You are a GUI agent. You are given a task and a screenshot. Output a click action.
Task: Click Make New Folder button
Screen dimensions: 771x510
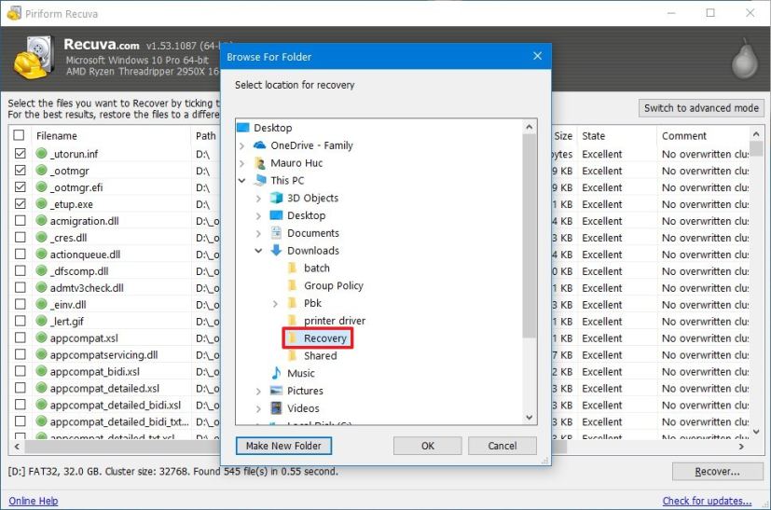tap(283, 446)
